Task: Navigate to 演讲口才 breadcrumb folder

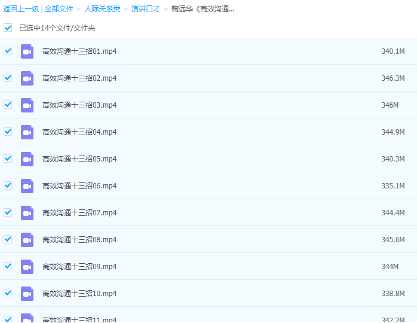Action: pyautogui.click(x=146, y=9)
